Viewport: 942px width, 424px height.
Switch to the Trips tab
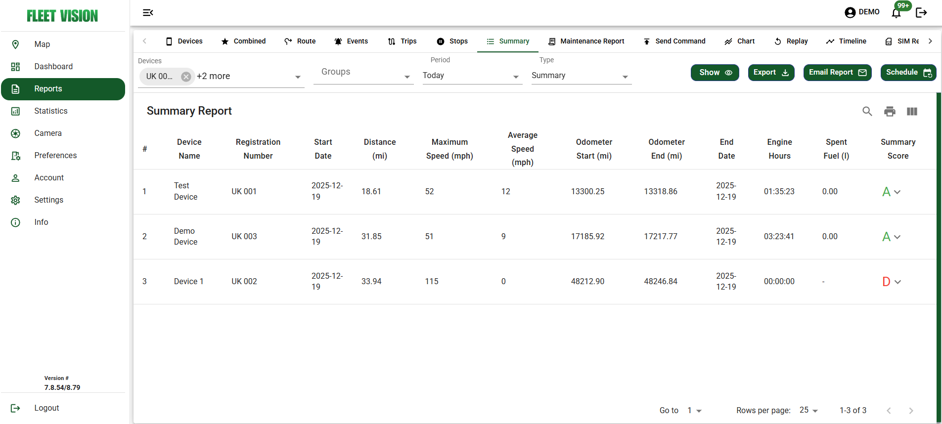[402, 42]
